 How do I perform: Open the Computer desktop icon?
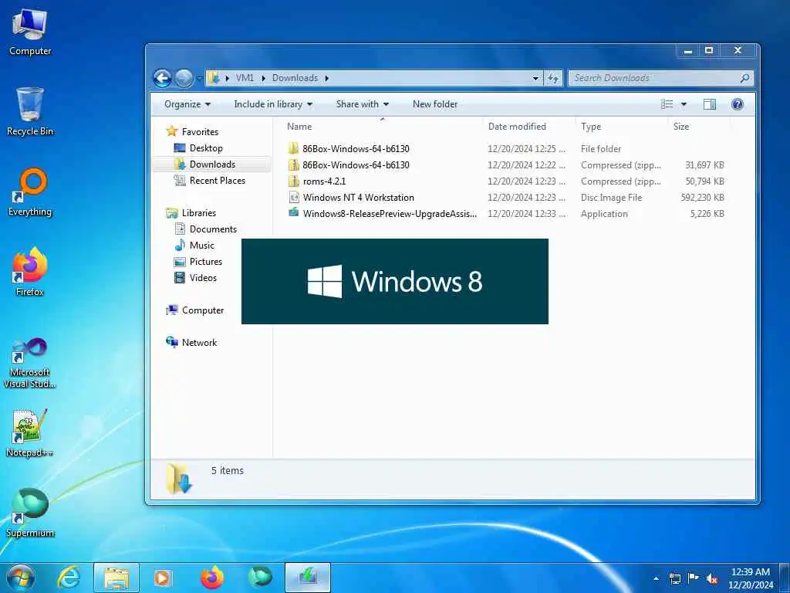30,32
